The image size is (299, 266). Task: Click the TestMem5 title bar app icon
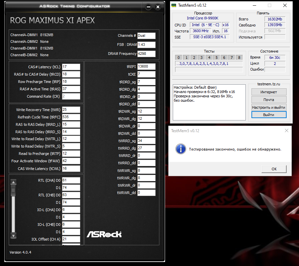point(174,5)
